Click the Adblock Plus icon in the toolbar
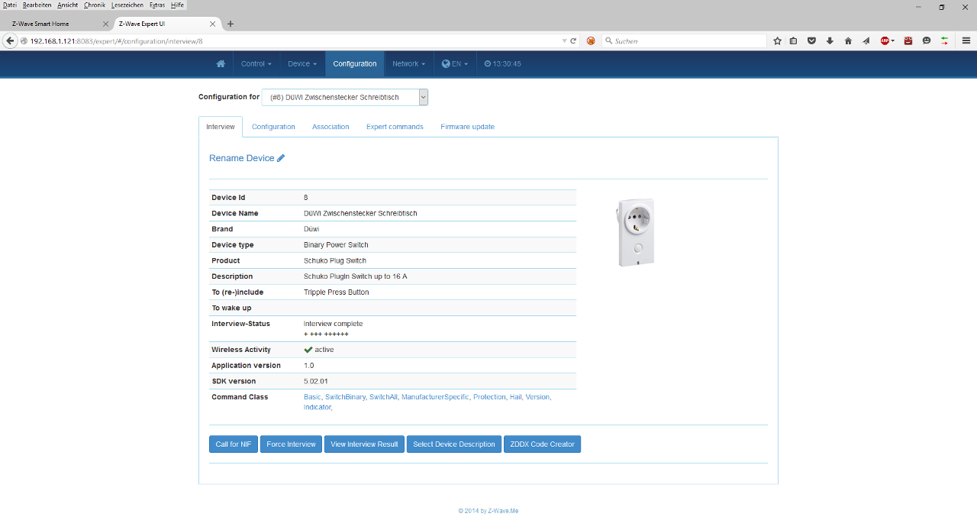977x520 pixels. [x=886, y=40]
